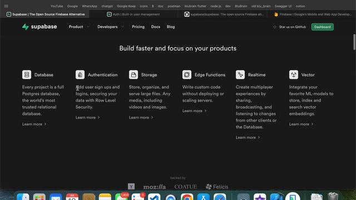Open the Blog nav item
Image resolution: width=356 pixels, height=200 pixels.
coord(171,27)
